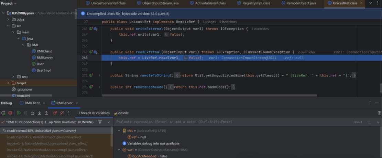Viewport: 382px width, 158px height.
Task: Collapse the RMI package
Action: (x=23, y=45)
